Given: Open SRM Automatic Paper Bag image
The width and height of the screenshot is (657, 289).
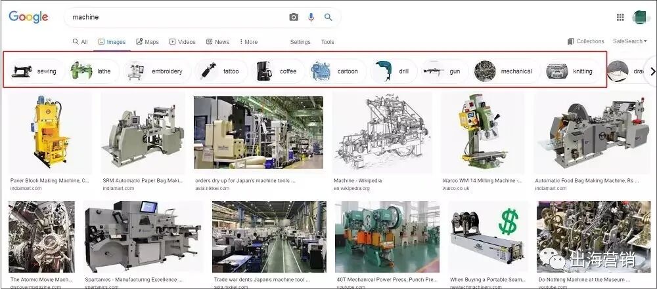Looking at the screenshot, I should [x=143, y=132].
